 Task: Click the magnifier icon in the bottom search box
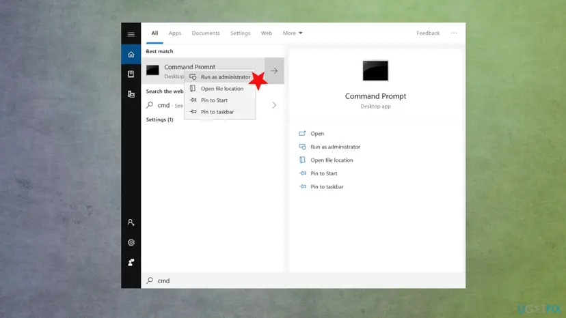(x=150, y=280)
